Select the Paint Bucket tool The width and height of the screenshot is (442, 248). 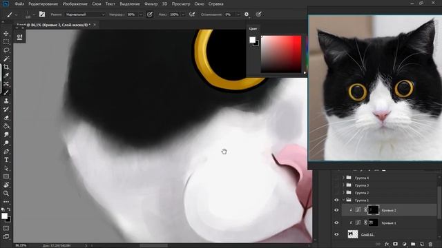pyautogui.click(x=6, y=126)
